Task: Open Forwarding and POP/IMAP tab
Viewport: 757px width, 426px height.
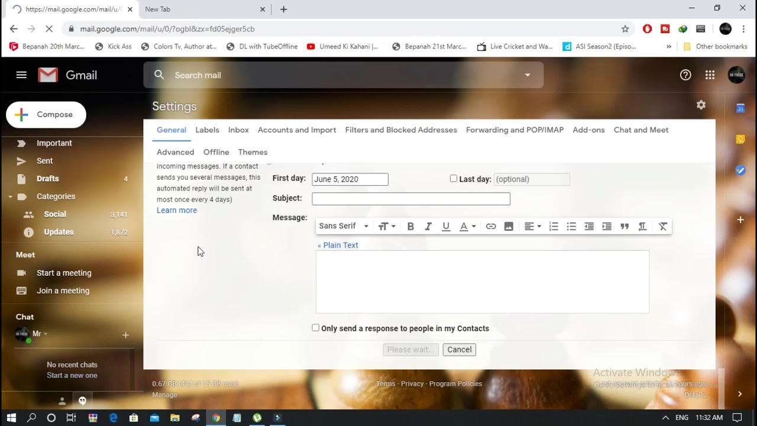Action: (x=515, y=130)
